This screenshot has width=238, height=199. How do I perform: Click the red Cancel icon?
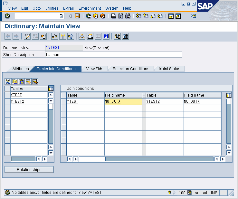tap(103, 16)
